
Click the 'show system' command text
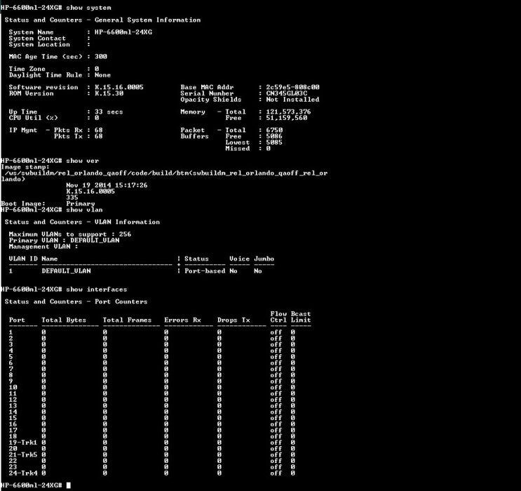88,7
